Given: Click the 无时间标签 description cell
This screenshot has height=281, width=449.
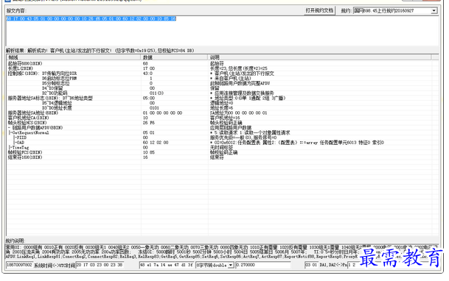Looking at the screenshot, I should point(221,148).
